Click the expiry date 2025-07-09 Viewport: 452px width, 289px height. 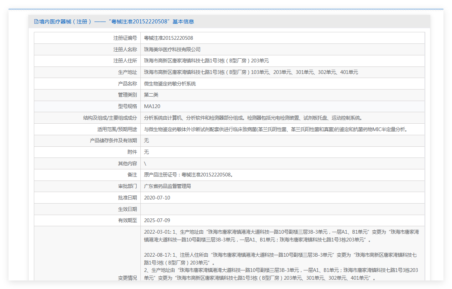(x=157, y=220)
